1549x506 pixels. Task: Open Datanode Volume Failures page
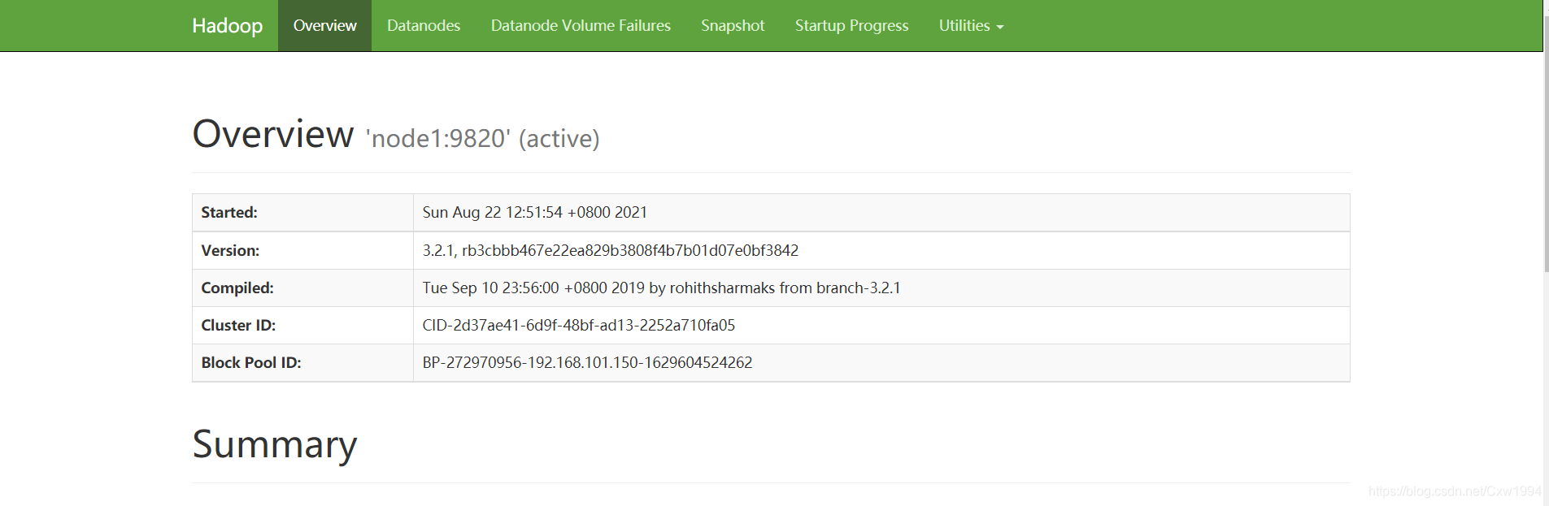click(x=581, y=26)
